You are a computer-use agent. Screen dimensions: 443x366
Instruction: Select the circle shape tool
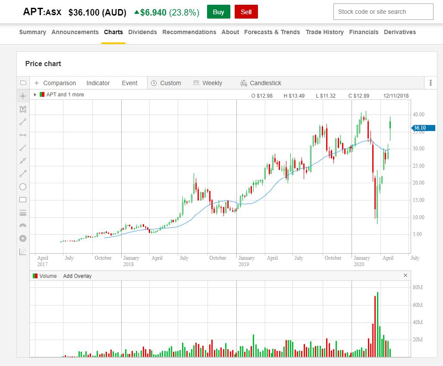coord(23,187)
